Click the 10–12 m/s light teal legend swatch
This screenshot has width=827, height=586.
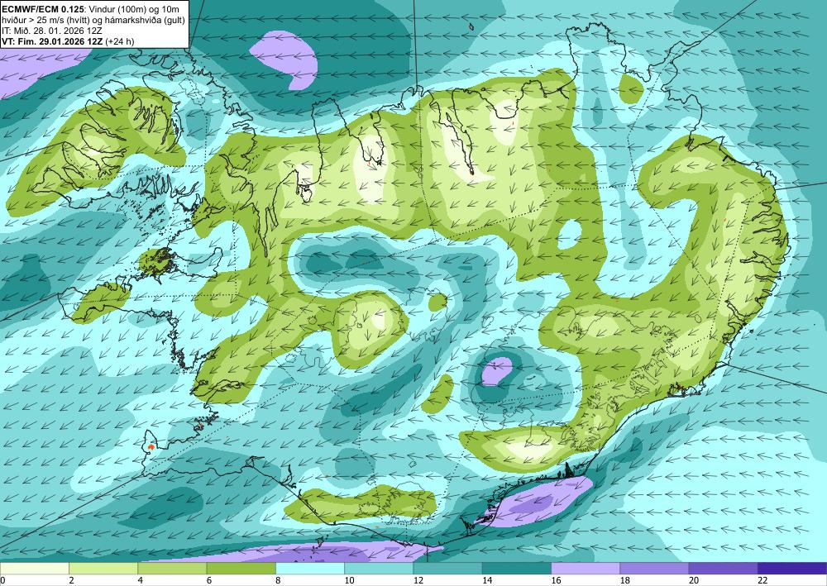click(379, 568)
